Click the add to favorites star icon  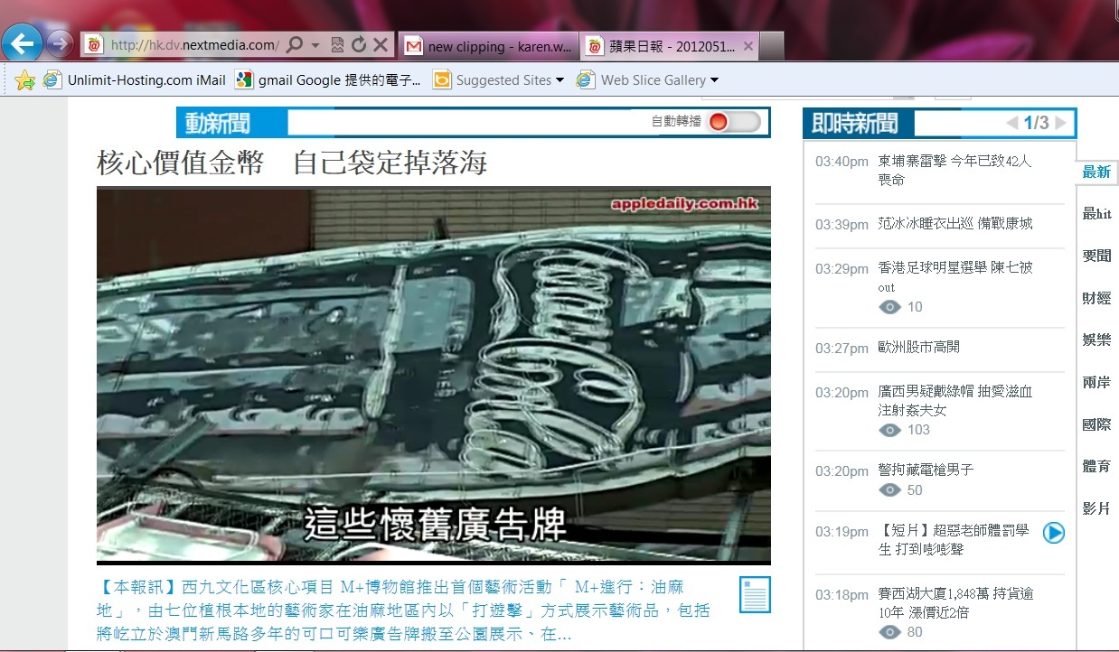[x=25, y=80]
